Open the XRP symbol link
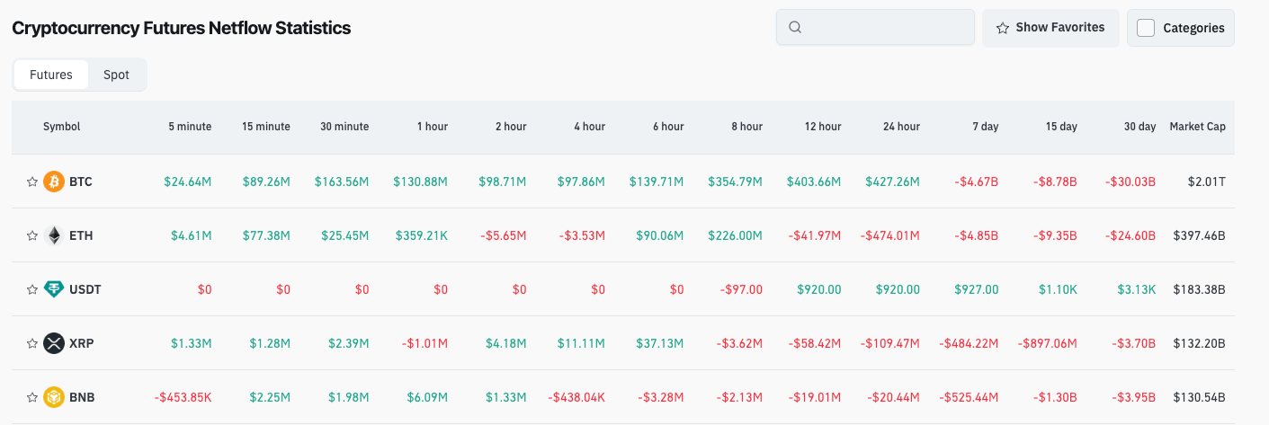 click(81, 343)
